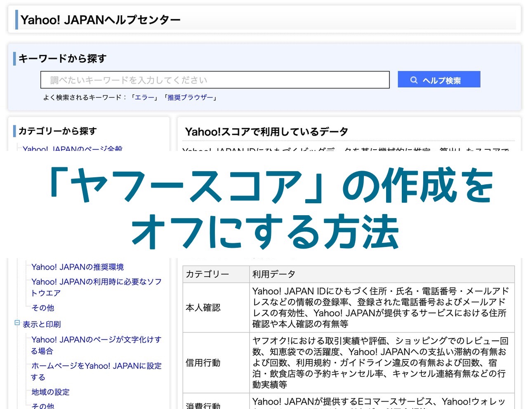The image size is (528, 409).
Task: Click the 本人確認 usage data description cell
Action: pyautogui.click(x=382, y=308)
